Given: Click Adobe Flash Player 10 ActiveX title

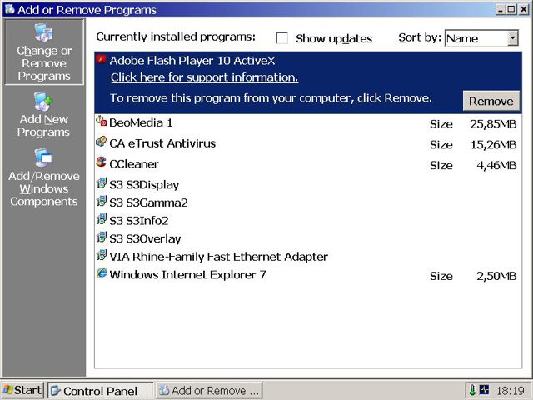Looking at the screenshot, I should click(192, 61).
